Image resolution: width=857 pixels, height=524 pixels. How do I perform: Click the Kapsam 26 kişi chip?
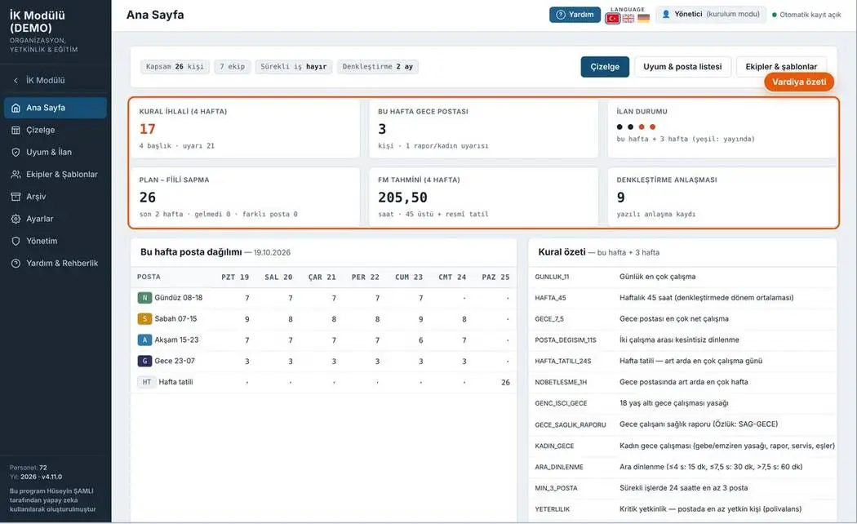point(175,67)
